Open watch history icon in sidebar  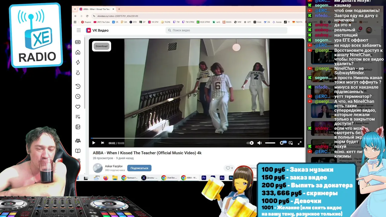click(x=78, y=86)
